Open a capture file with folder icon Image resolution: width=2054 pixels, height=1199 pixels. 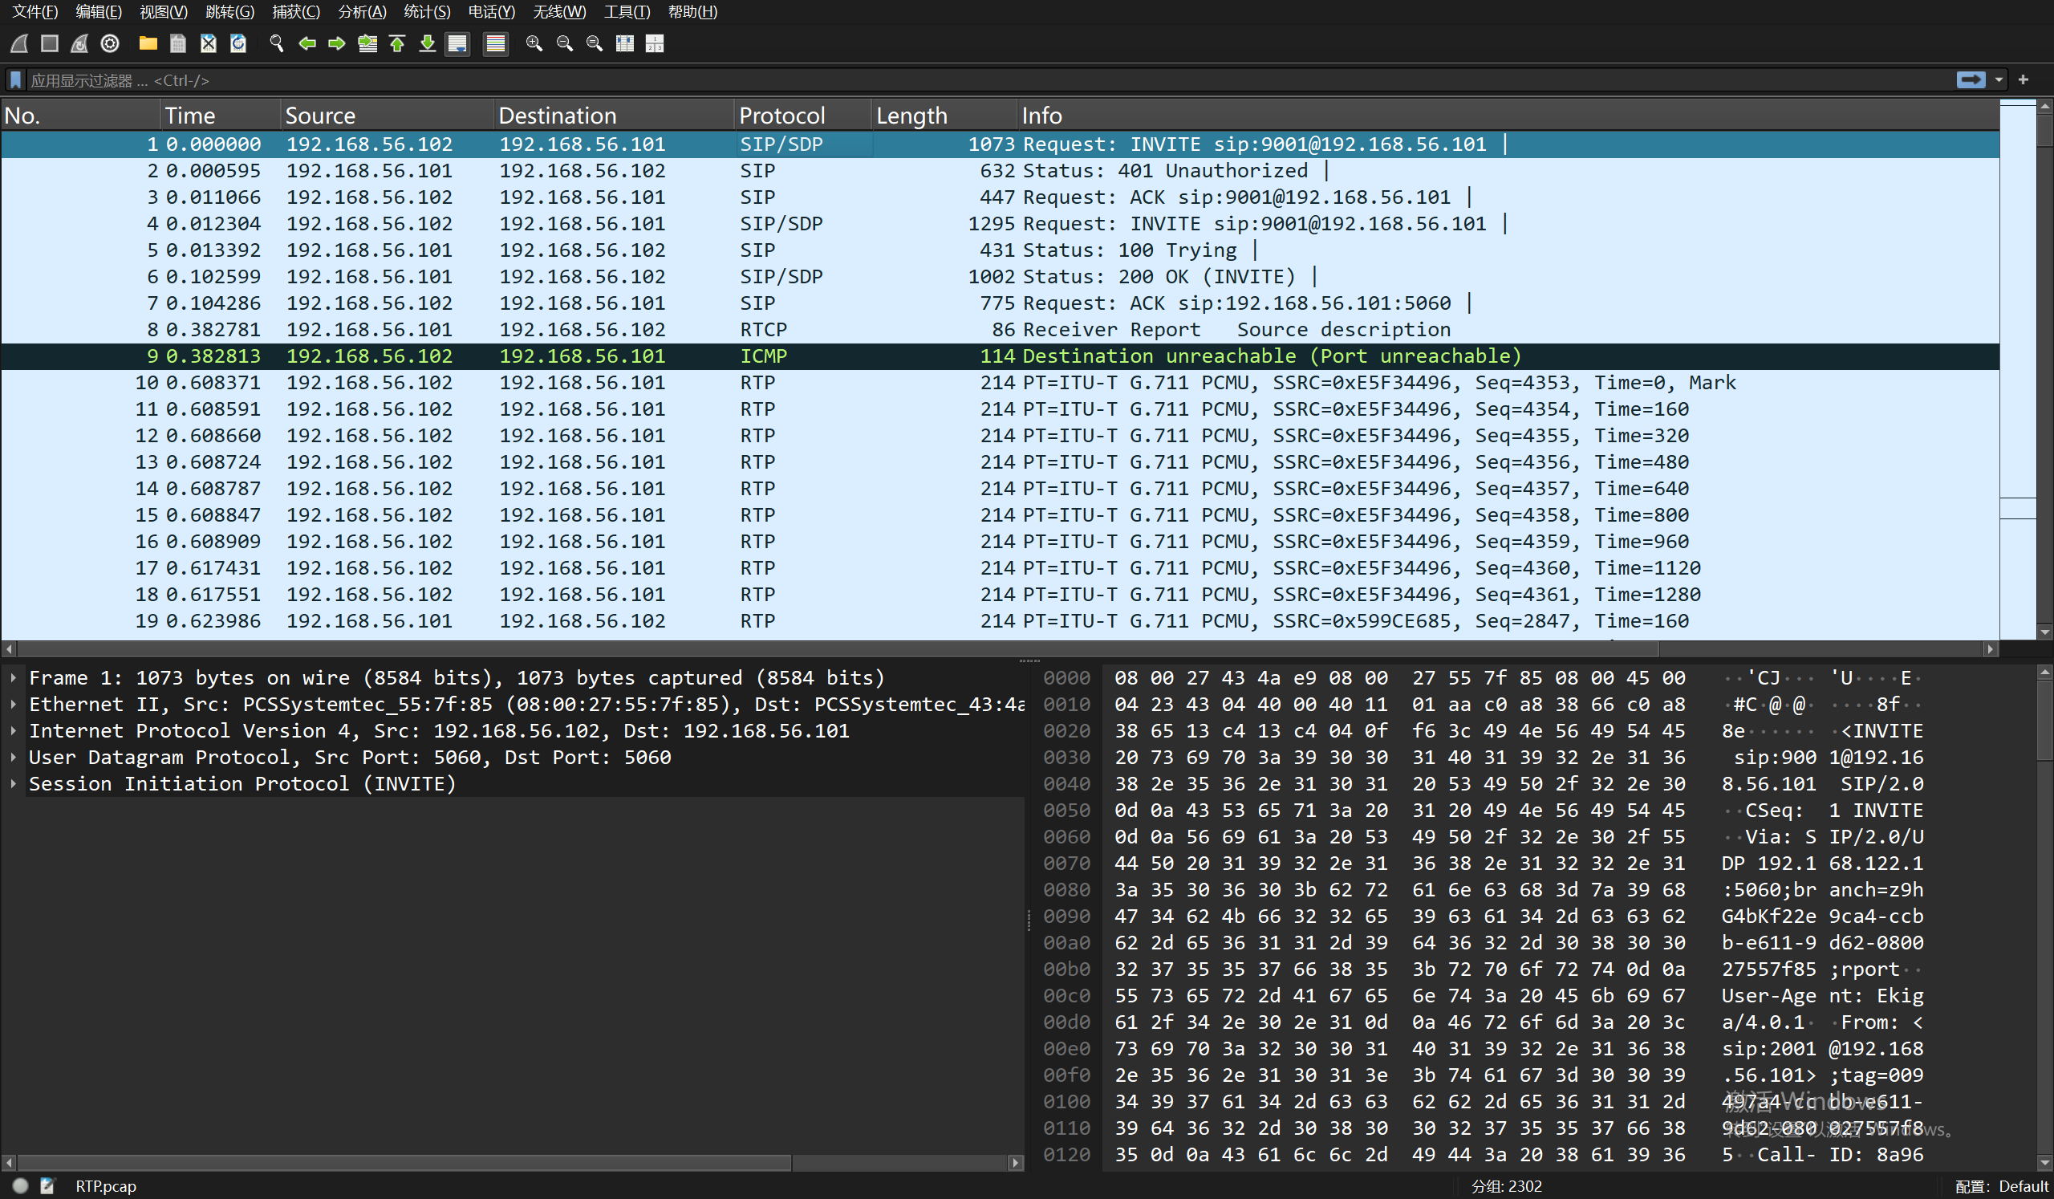pos(148,43)
